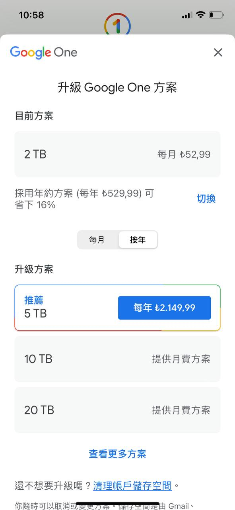
Task: Tap the 10:58 clock in status bar
Action: click(31, 15)
